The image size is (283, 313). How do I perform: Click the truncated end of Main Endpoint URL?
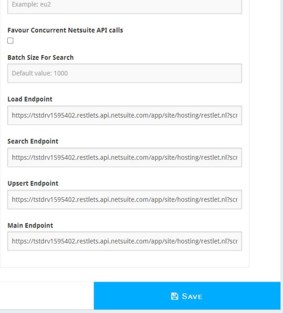point(233,241)
